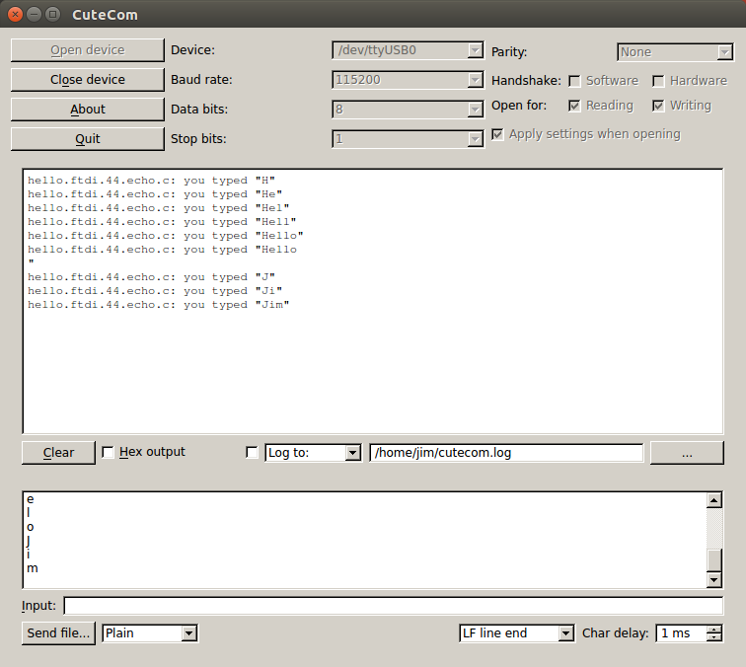Decrease Char delay with down arrow
This screenshot has width=746, height=667.
tap(714, 637)
